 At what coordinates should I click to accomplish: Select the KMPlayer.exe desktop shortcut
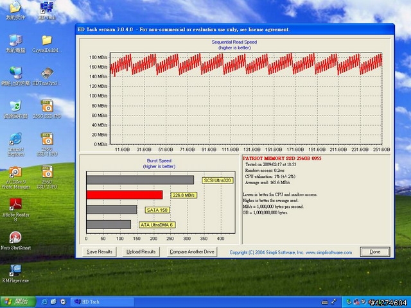tap(15, 274)
